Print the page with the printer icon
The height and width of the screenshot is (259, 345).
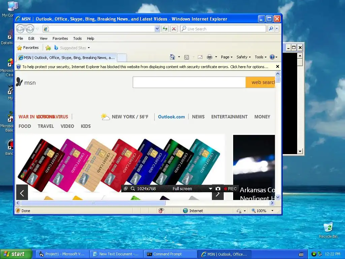click(x=210, y=57)
